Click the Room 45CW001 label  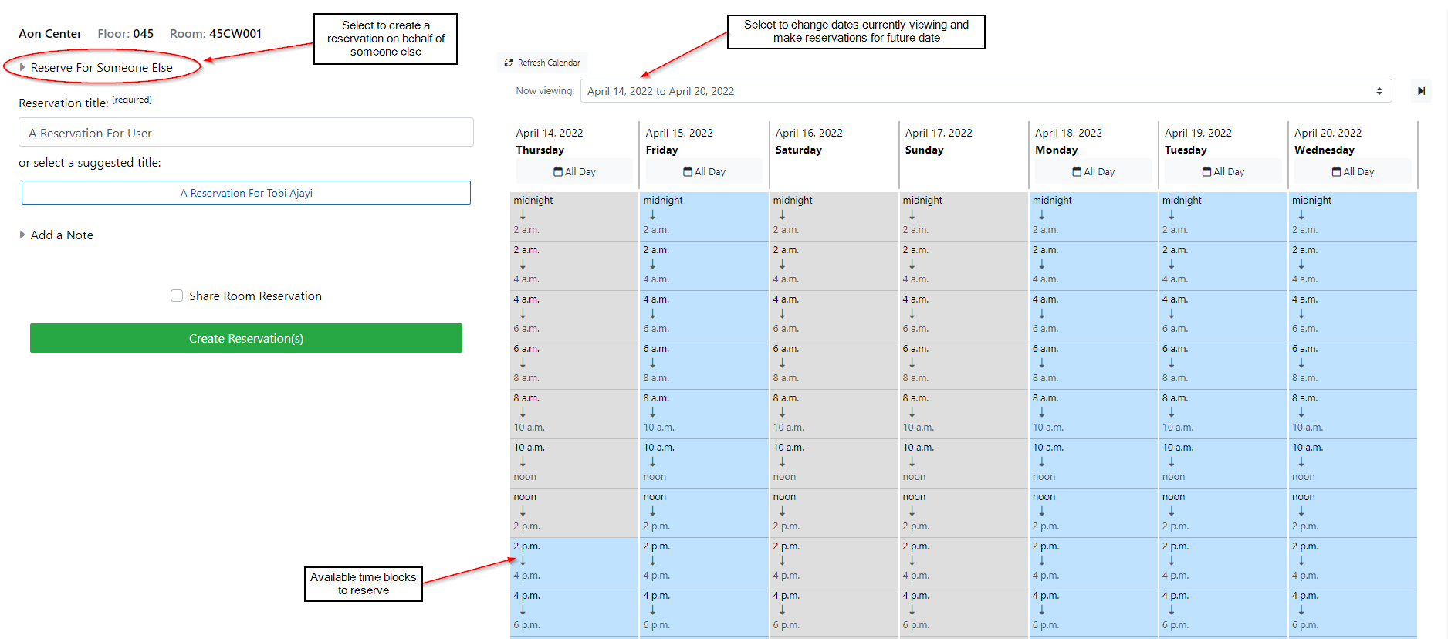(x=215, y=34)
